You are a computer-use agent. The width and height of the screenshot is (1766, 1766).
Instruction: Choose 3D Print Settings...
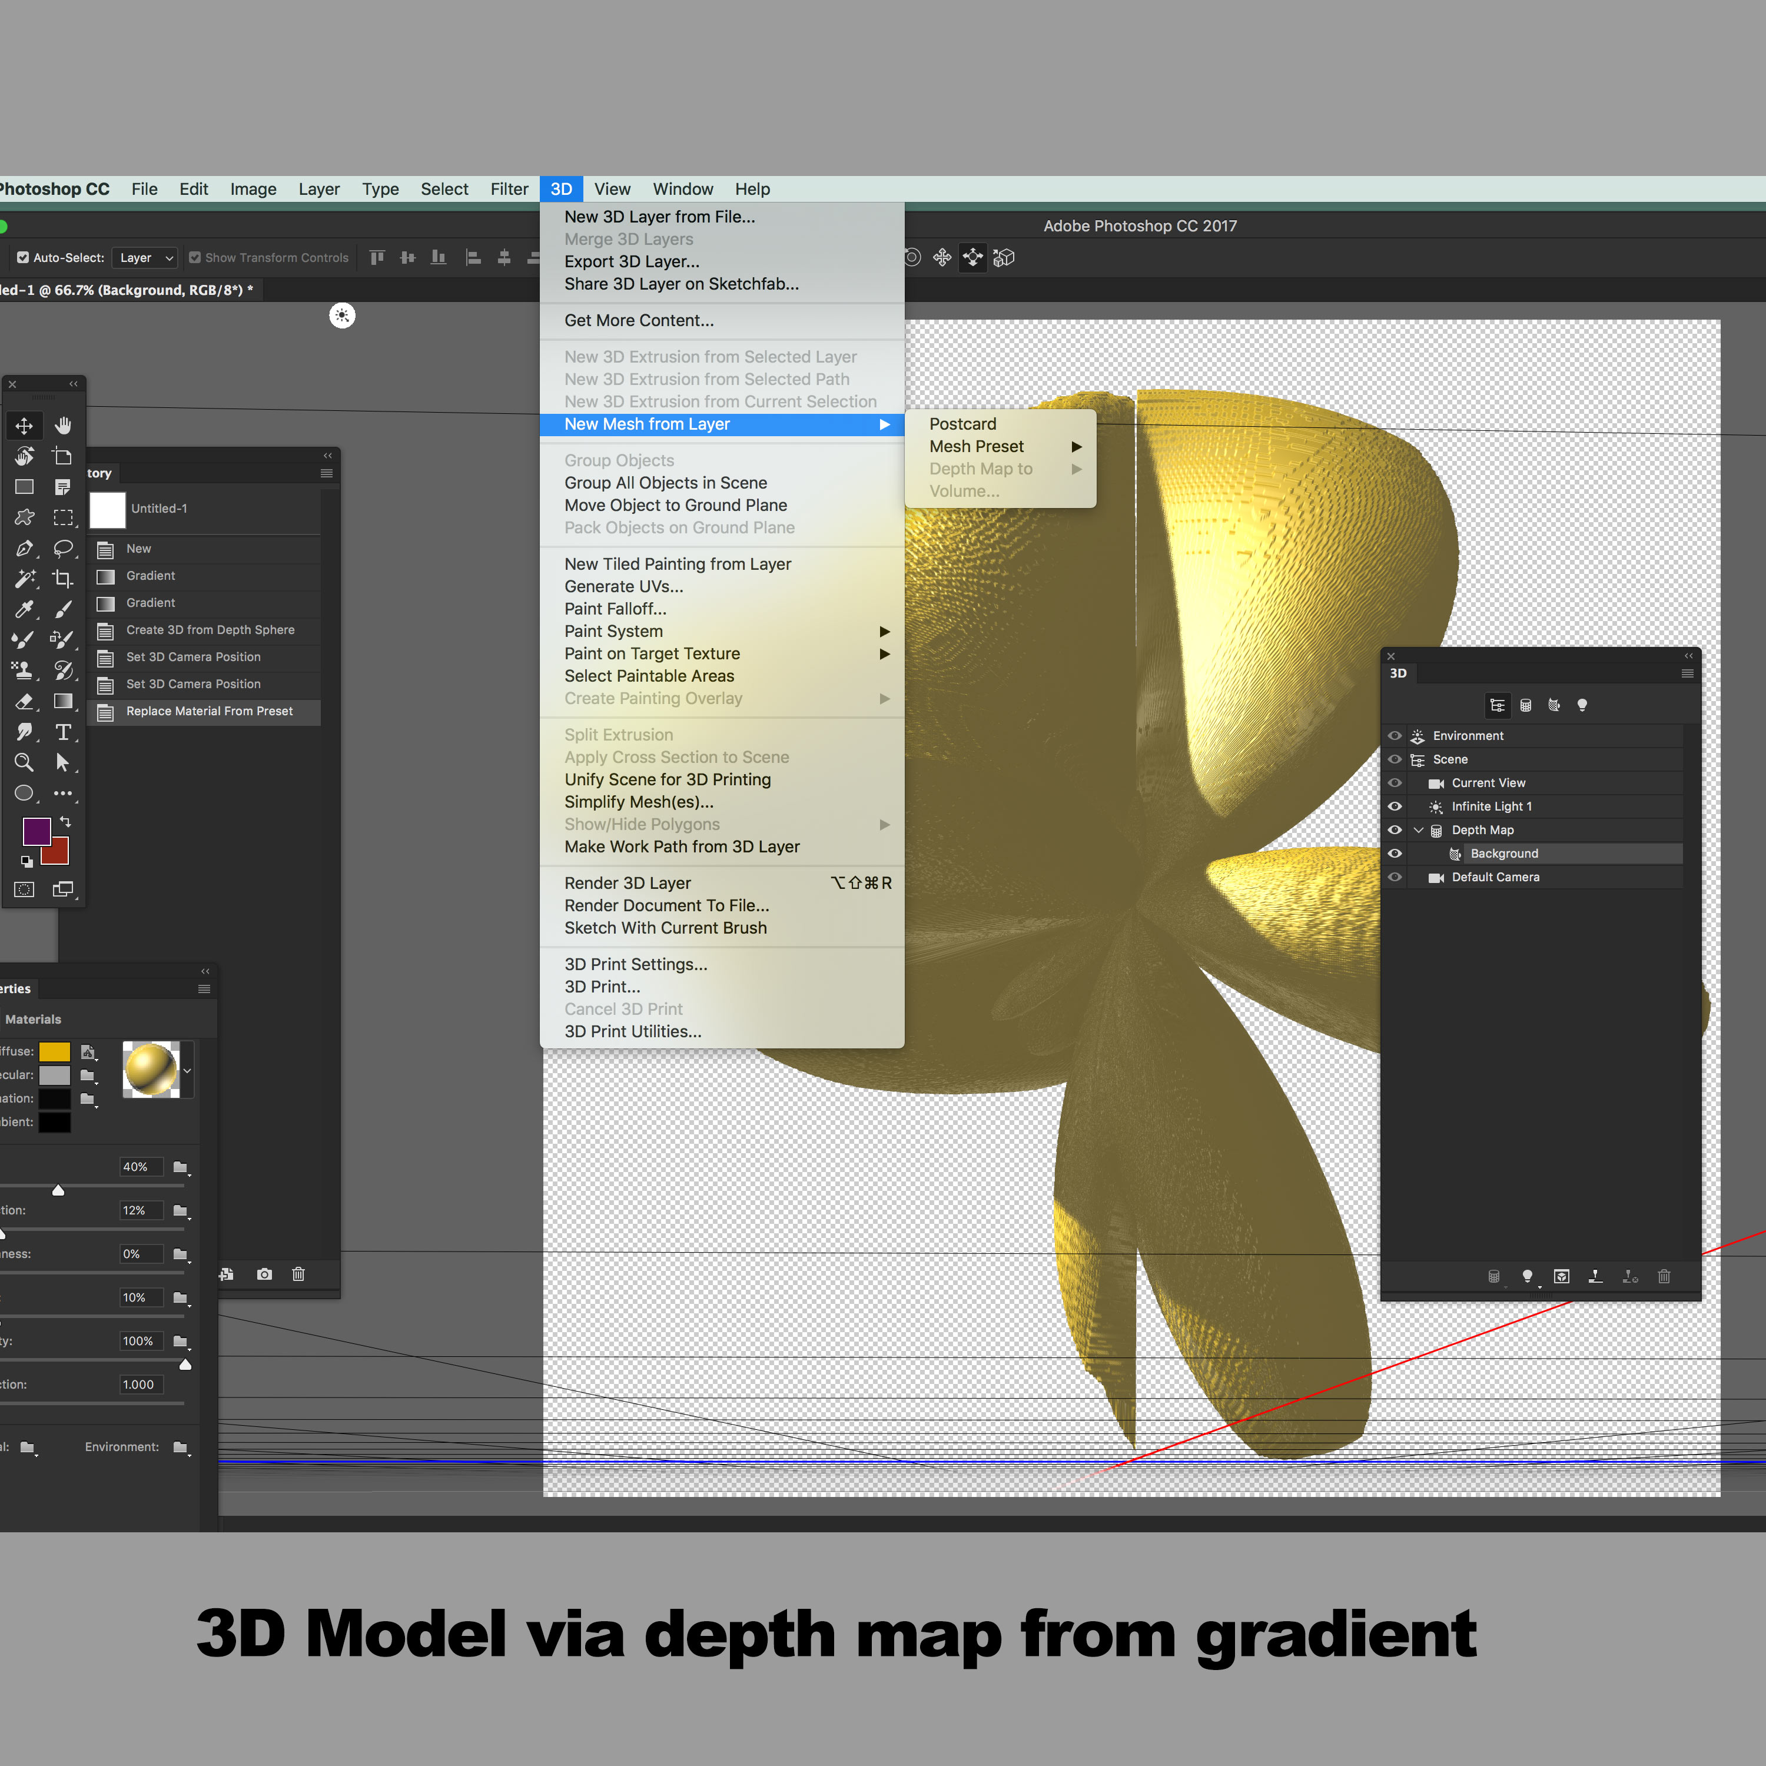(x=722, y=964)
